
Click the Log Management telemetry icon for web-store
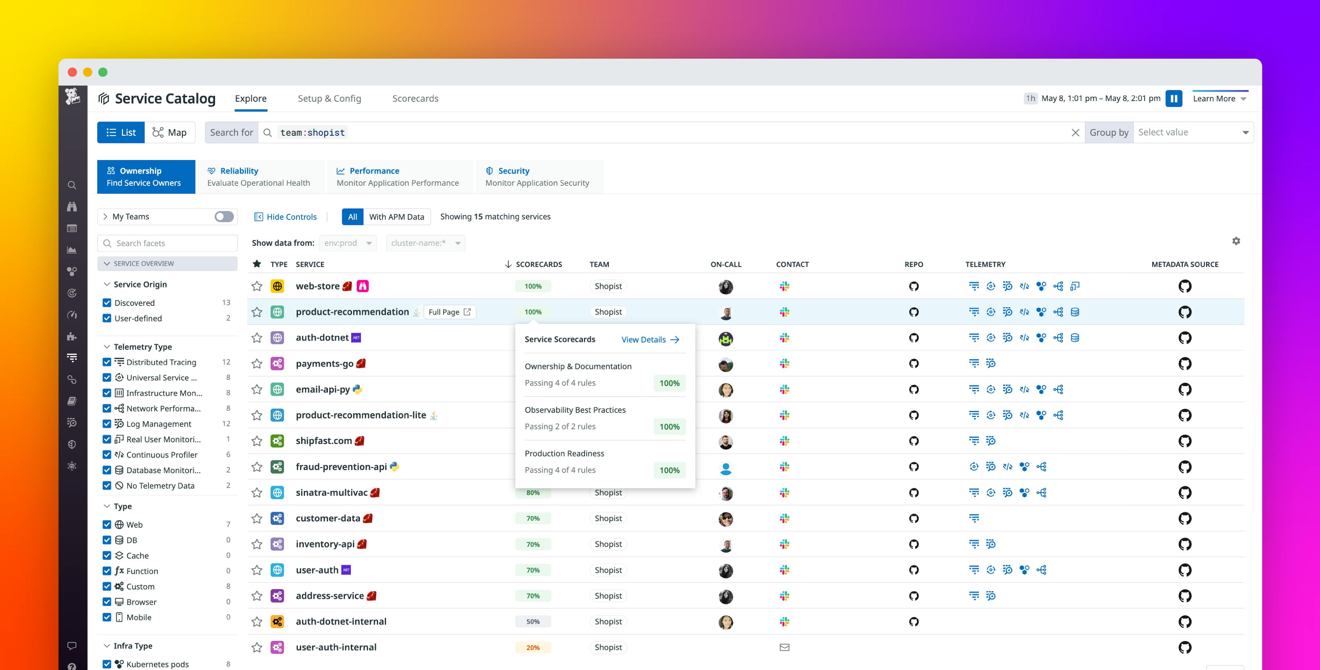tap(1007, 286)
